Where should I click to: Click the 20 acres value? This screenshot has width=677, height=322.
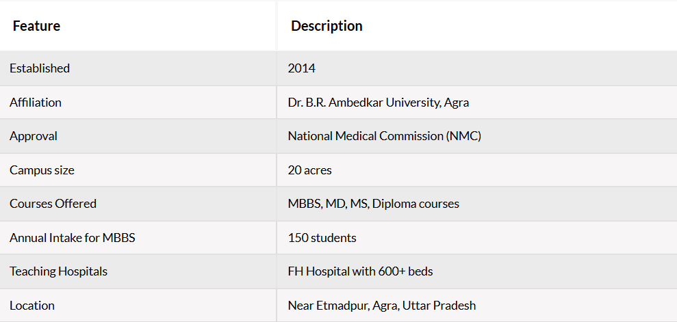[x=309, y=170]
